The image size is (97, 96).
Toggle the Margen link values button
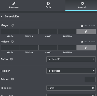pyautogui.click(x=86, y=31)
